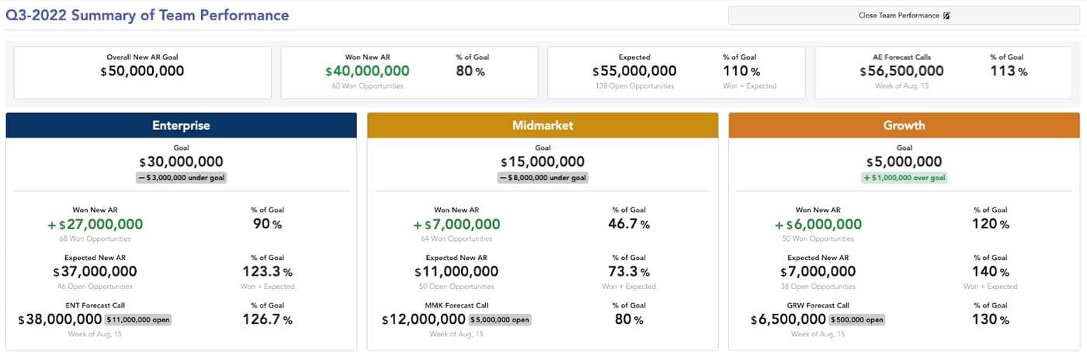Click the icon beside Close Team Performance
1087x358 pixels.
coord(946,16)
